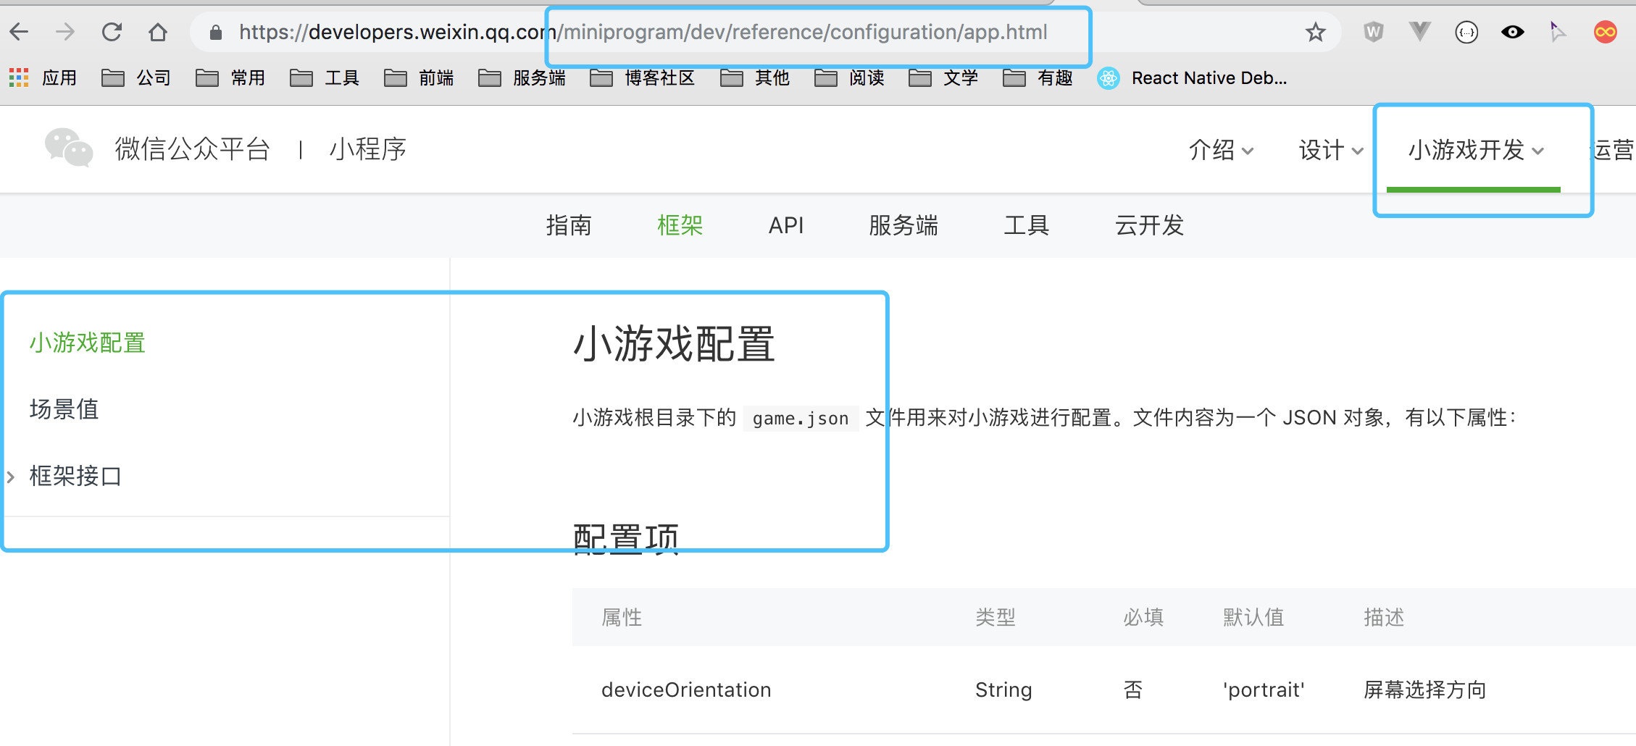Click the 小程序 header link

click(x=368, y=148)
